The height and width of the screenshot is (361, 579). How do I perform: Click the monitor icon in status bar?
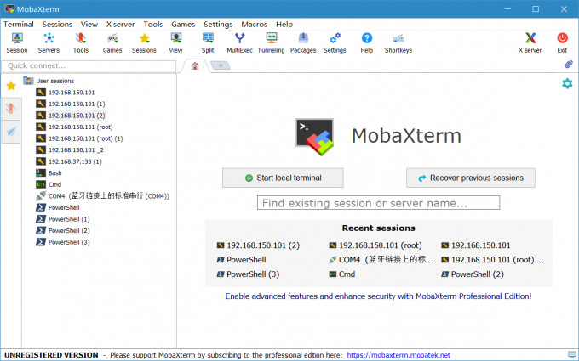pyautogui.click(x=572, y=355)
